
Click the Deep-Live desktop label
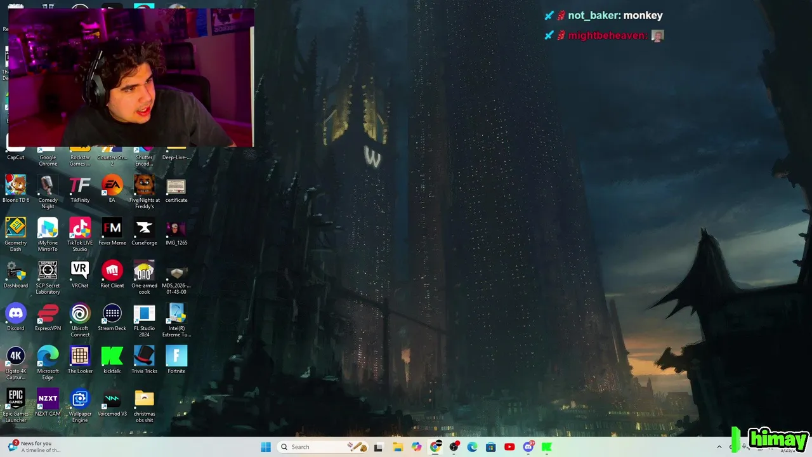pos(176,157)
